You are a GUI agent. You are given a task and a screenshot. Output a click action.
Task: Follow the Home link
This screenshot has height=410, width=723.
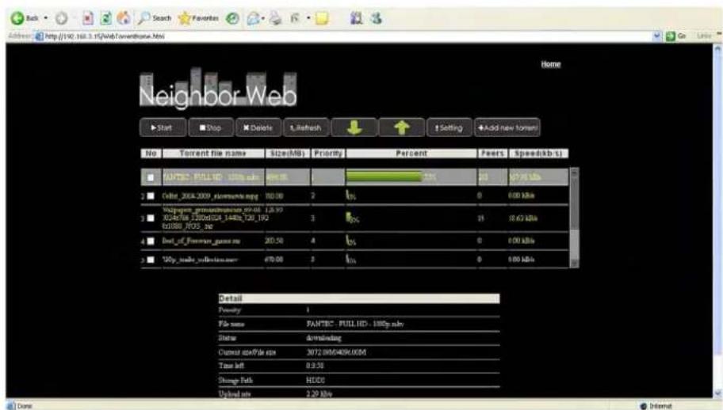(x=550, y=65)
